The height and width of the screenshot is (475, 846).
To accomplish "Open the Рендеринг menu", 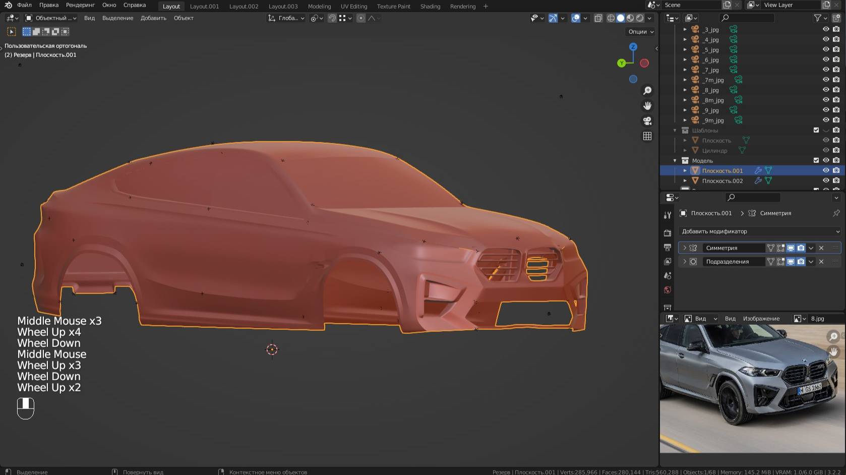I will point(80,5).
